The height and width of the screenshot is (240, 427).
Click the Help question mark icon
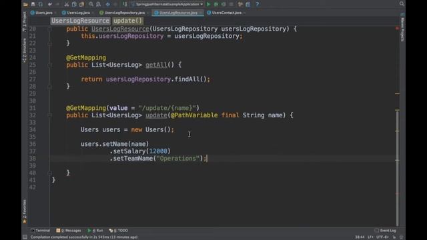257,4
